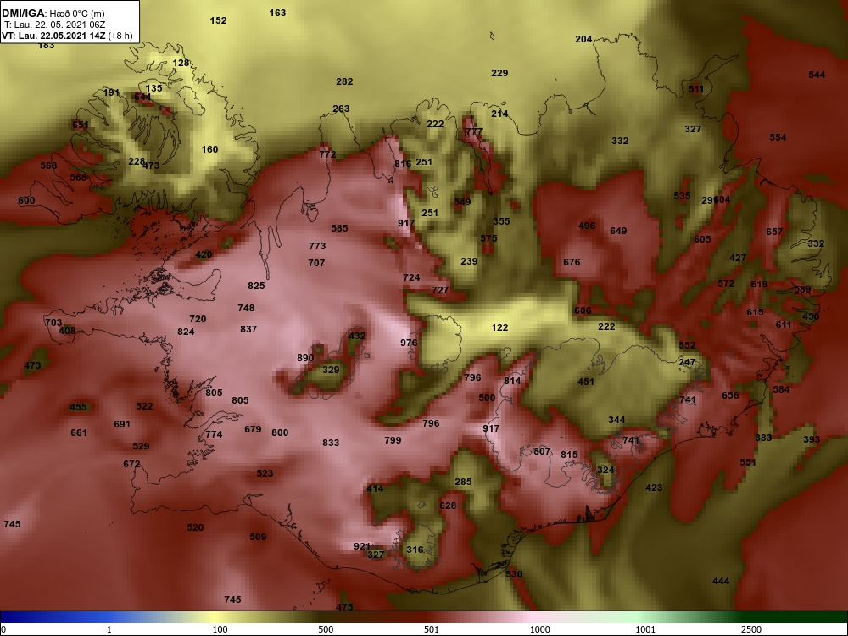The height and width of the screenshot is (636, 848).
Task: Click the map value 509
Action: (x=259, y=537)
